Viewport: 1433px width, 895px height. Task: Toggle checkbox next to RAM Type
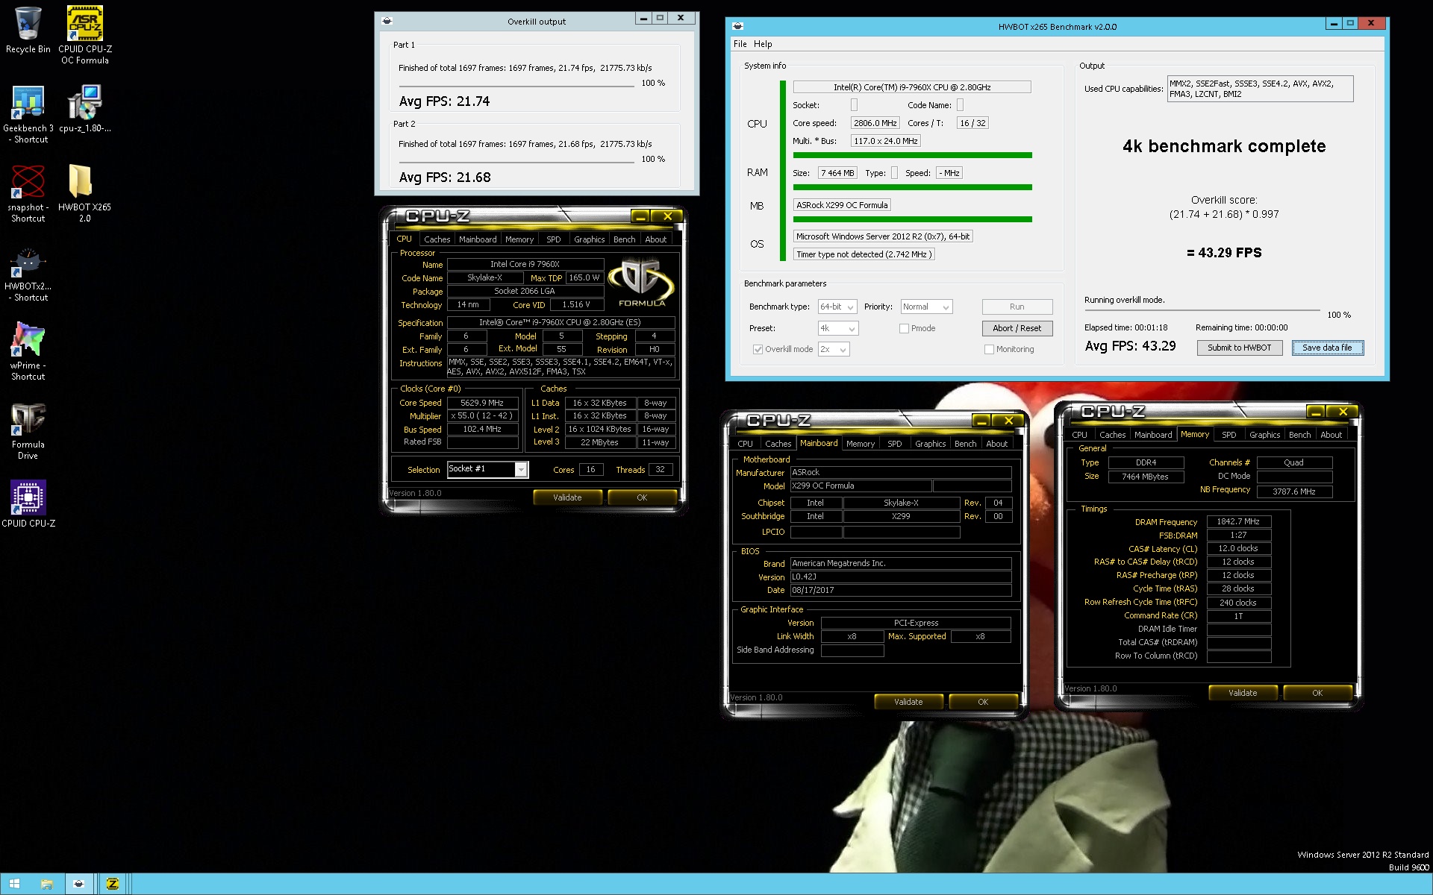point(894,173)
